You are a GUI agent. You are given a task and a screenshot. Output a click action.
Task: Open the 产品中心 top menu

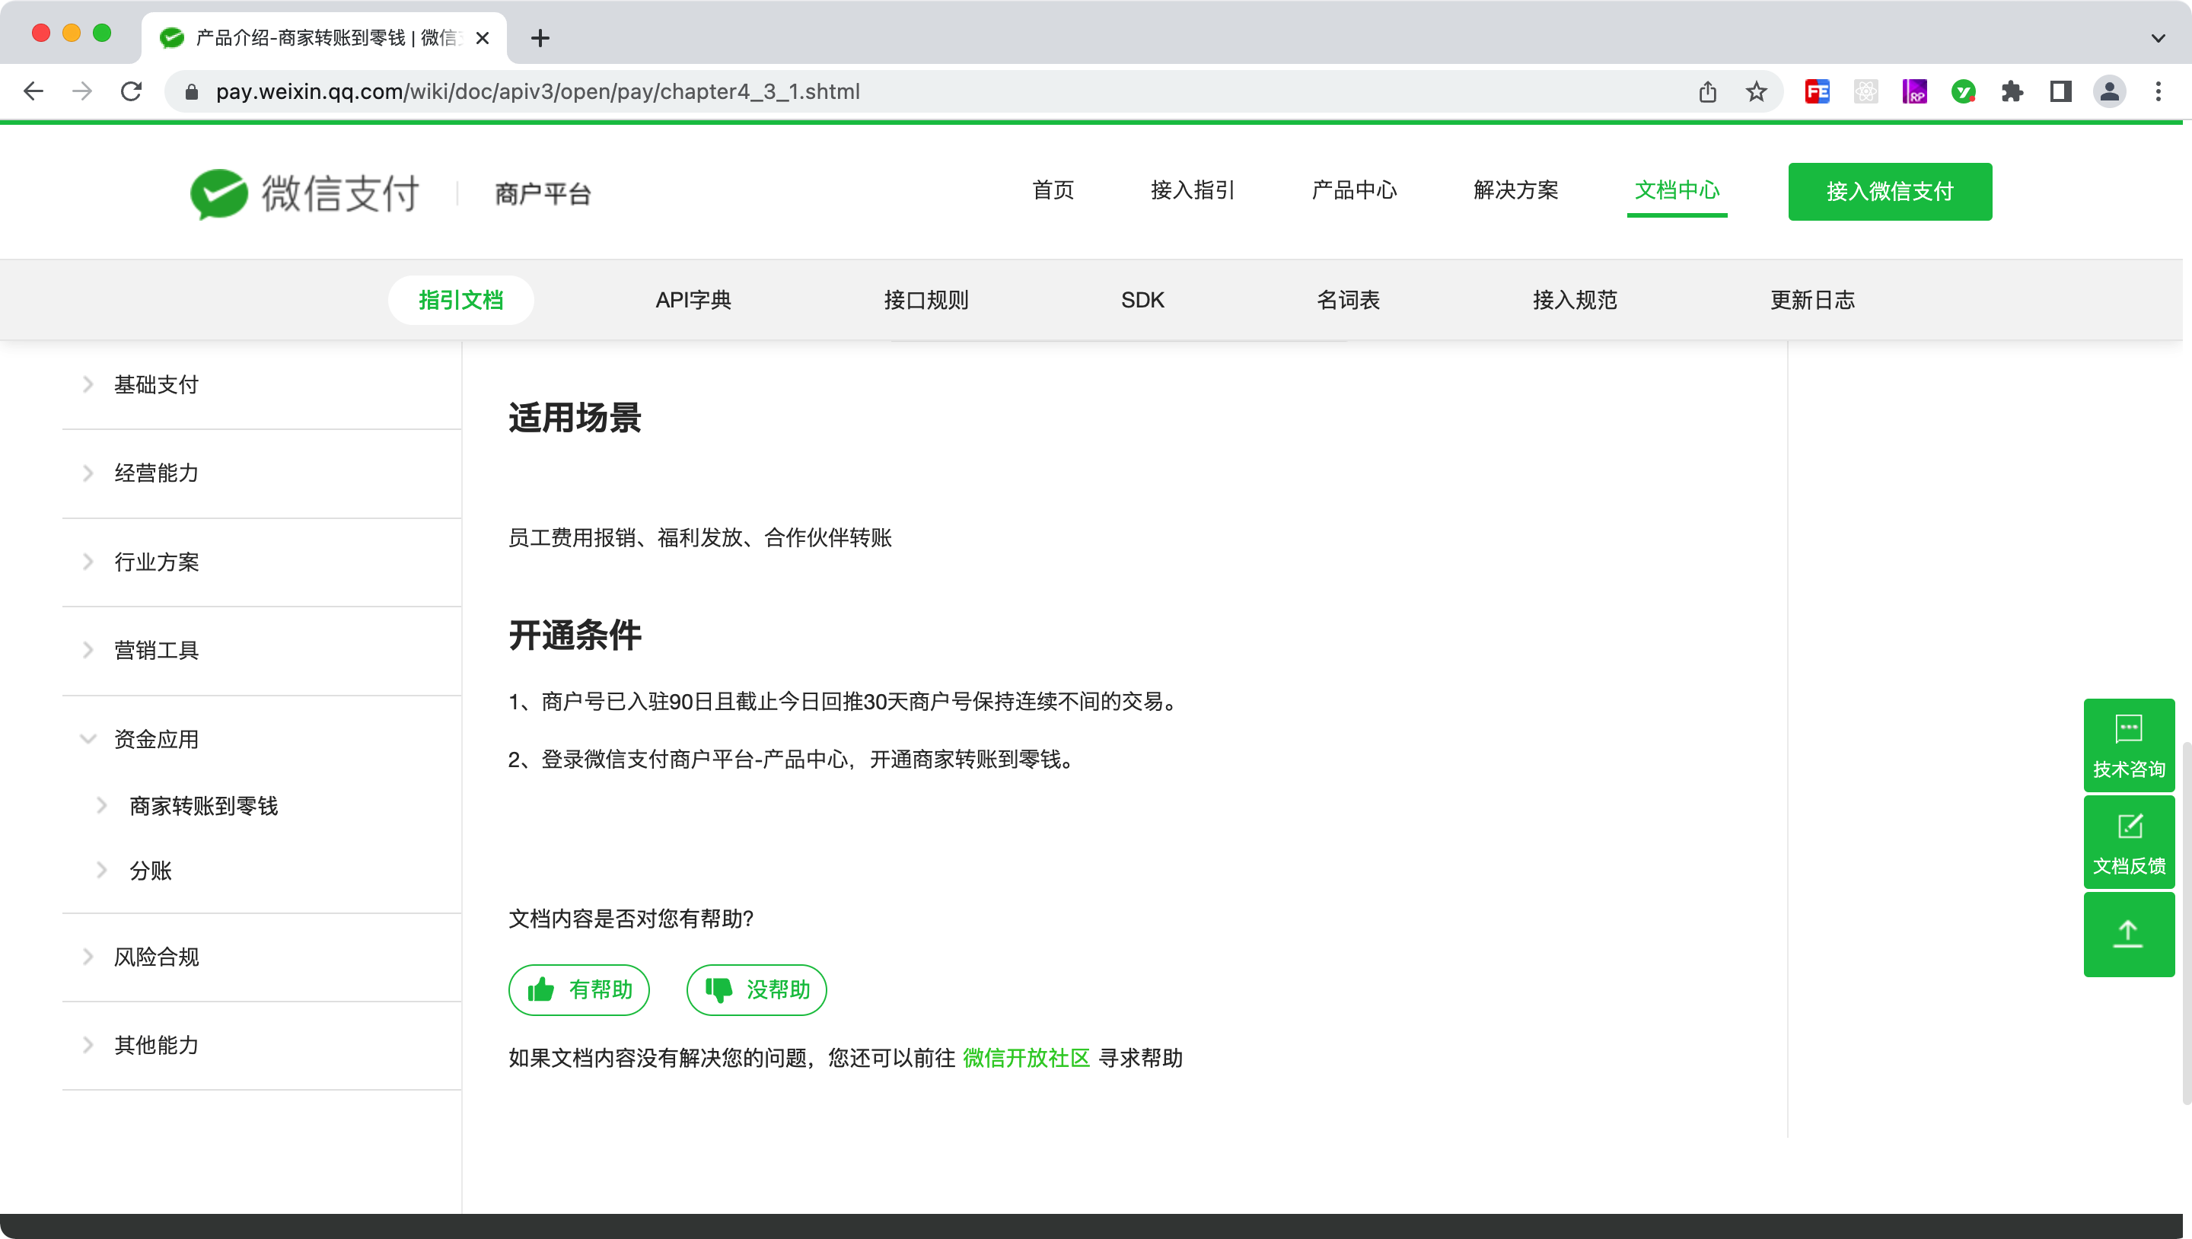(1354, 190)
